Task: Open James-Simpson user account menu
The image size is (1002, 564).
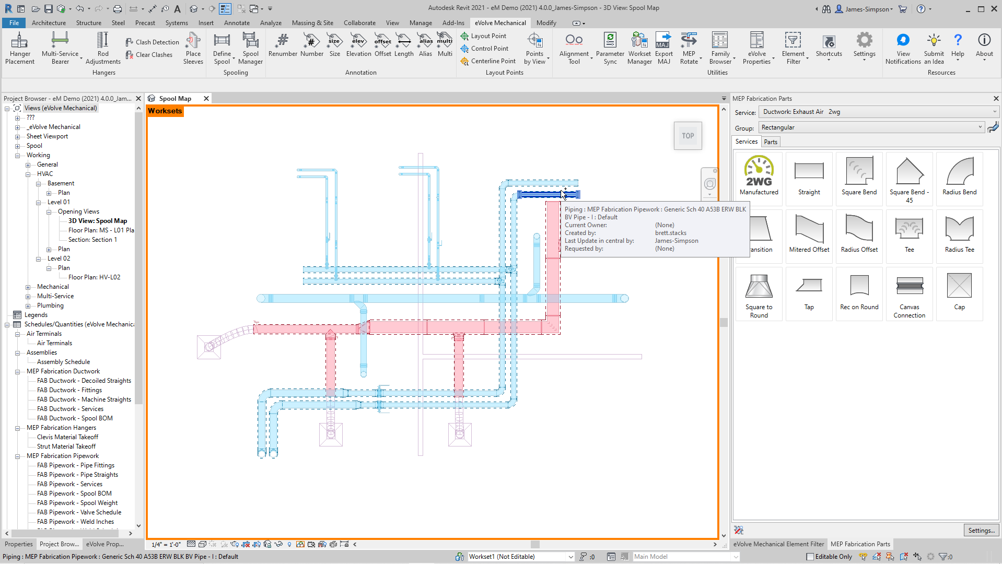Action: point(864,9)
